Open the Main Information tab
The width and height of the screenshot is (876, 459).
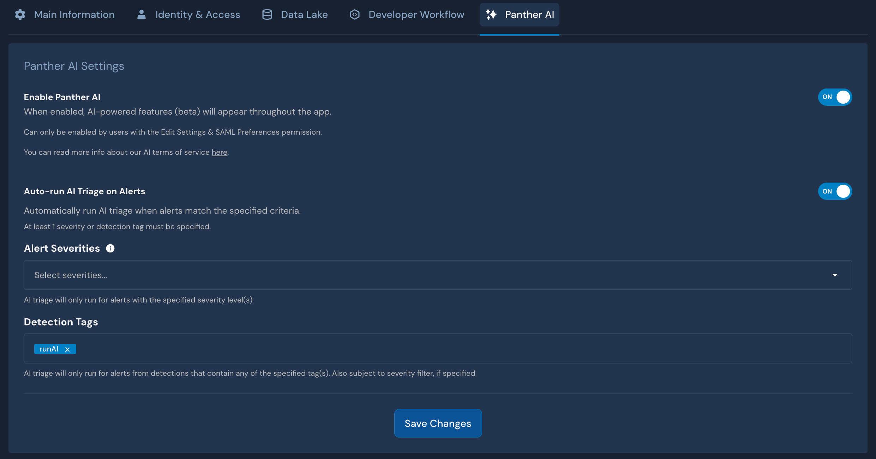click(64, 14)
